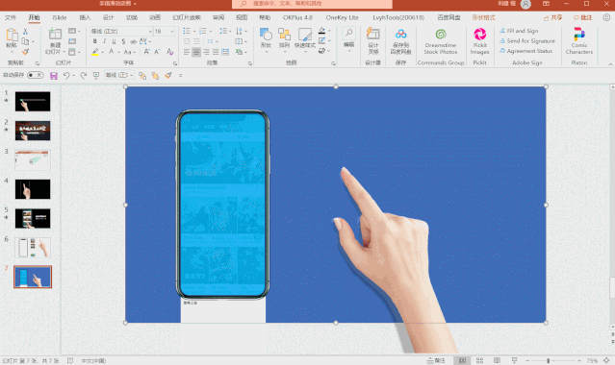The image size is (615, 365).
Task: Customize the Quick Access Toolbar arrow
Action: click(x=180, y=76)
